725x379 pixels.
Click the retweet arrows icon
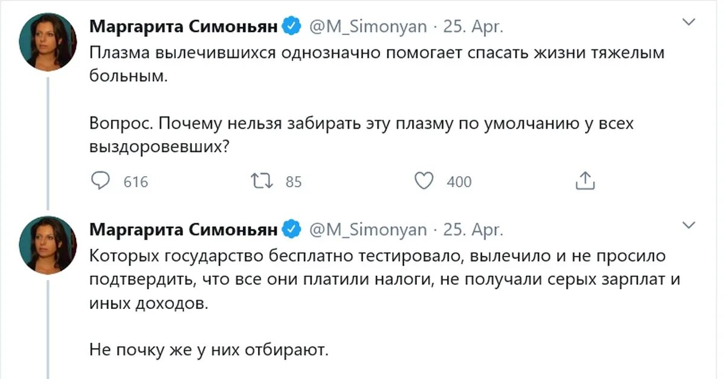tap(263, 181)
